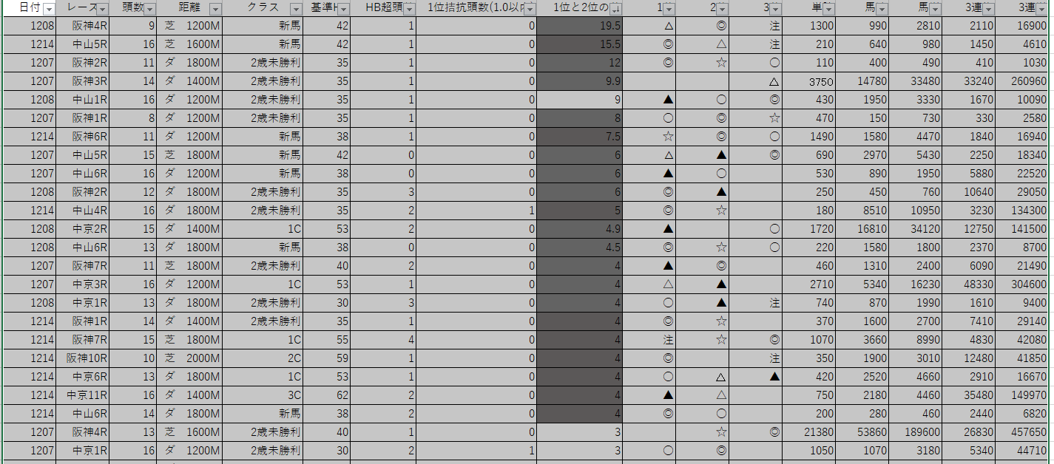
Task: Click the unshaded cell 9 in 中山1R row
Action: pos(579,100)
